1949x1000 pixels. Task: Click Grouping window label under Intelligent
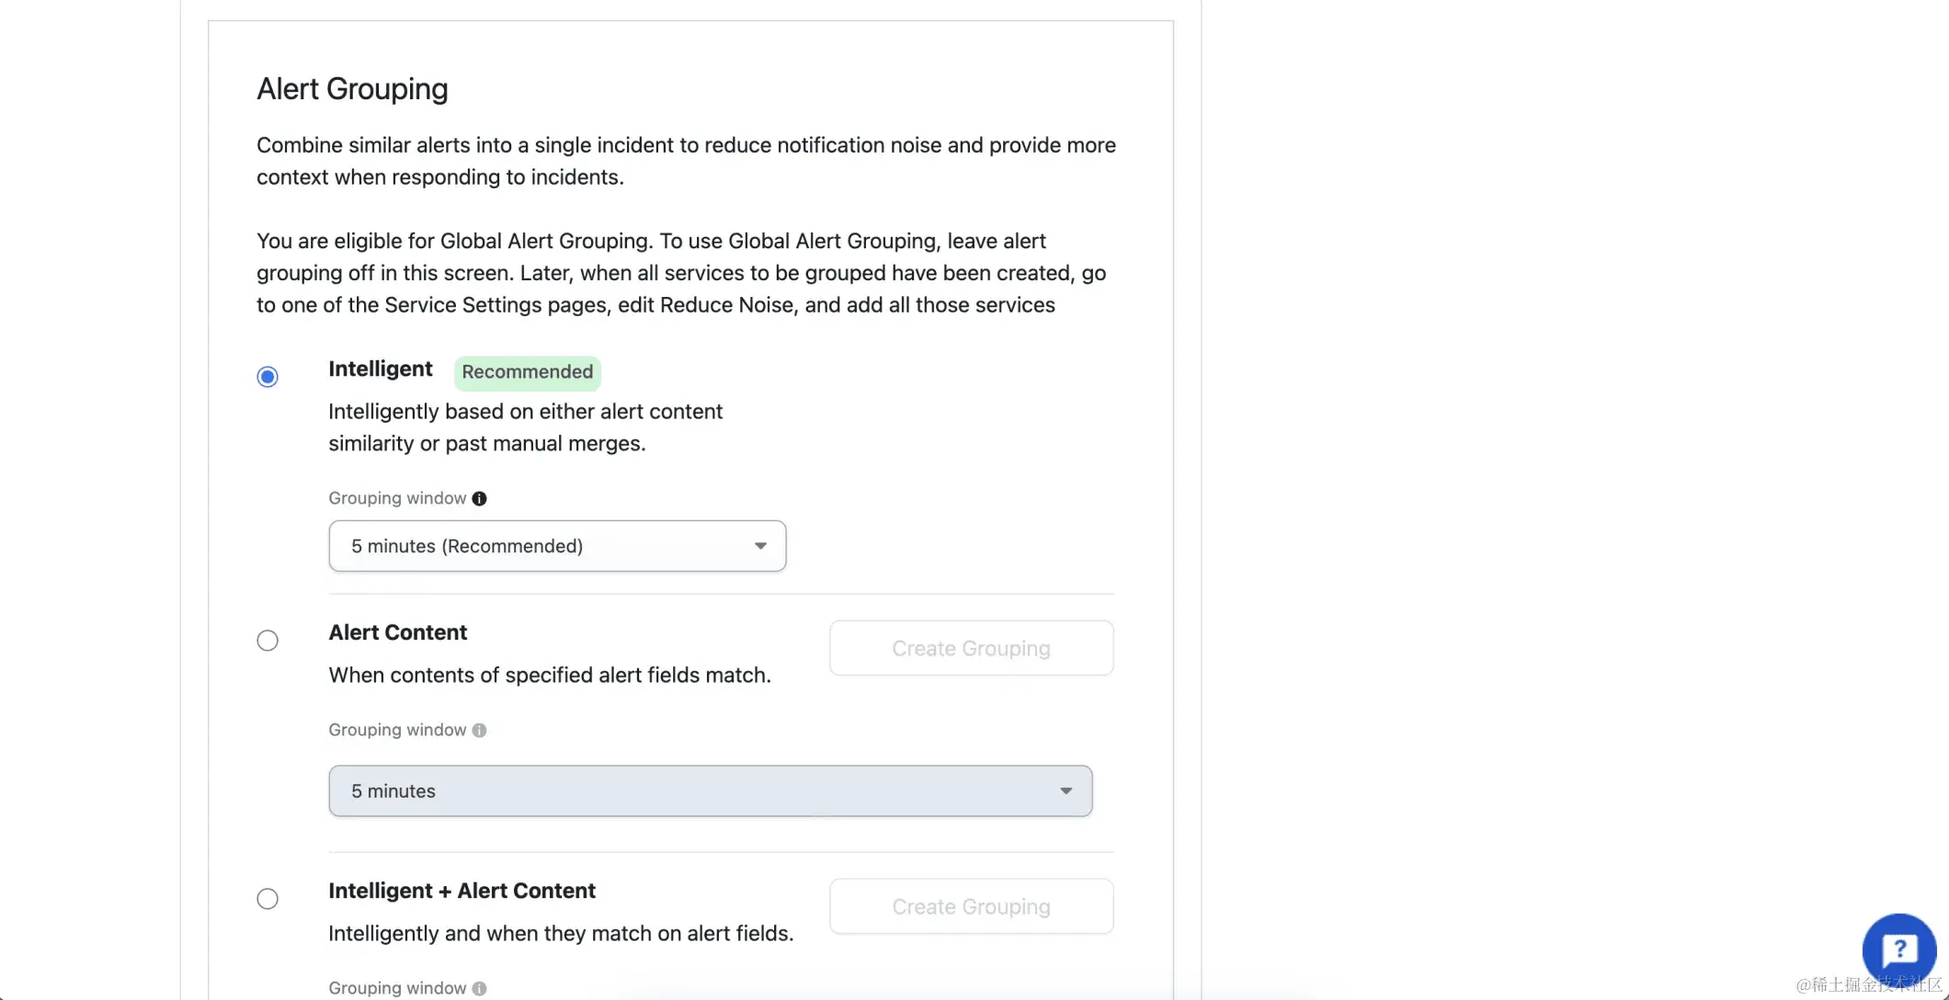tap(397, 498)
